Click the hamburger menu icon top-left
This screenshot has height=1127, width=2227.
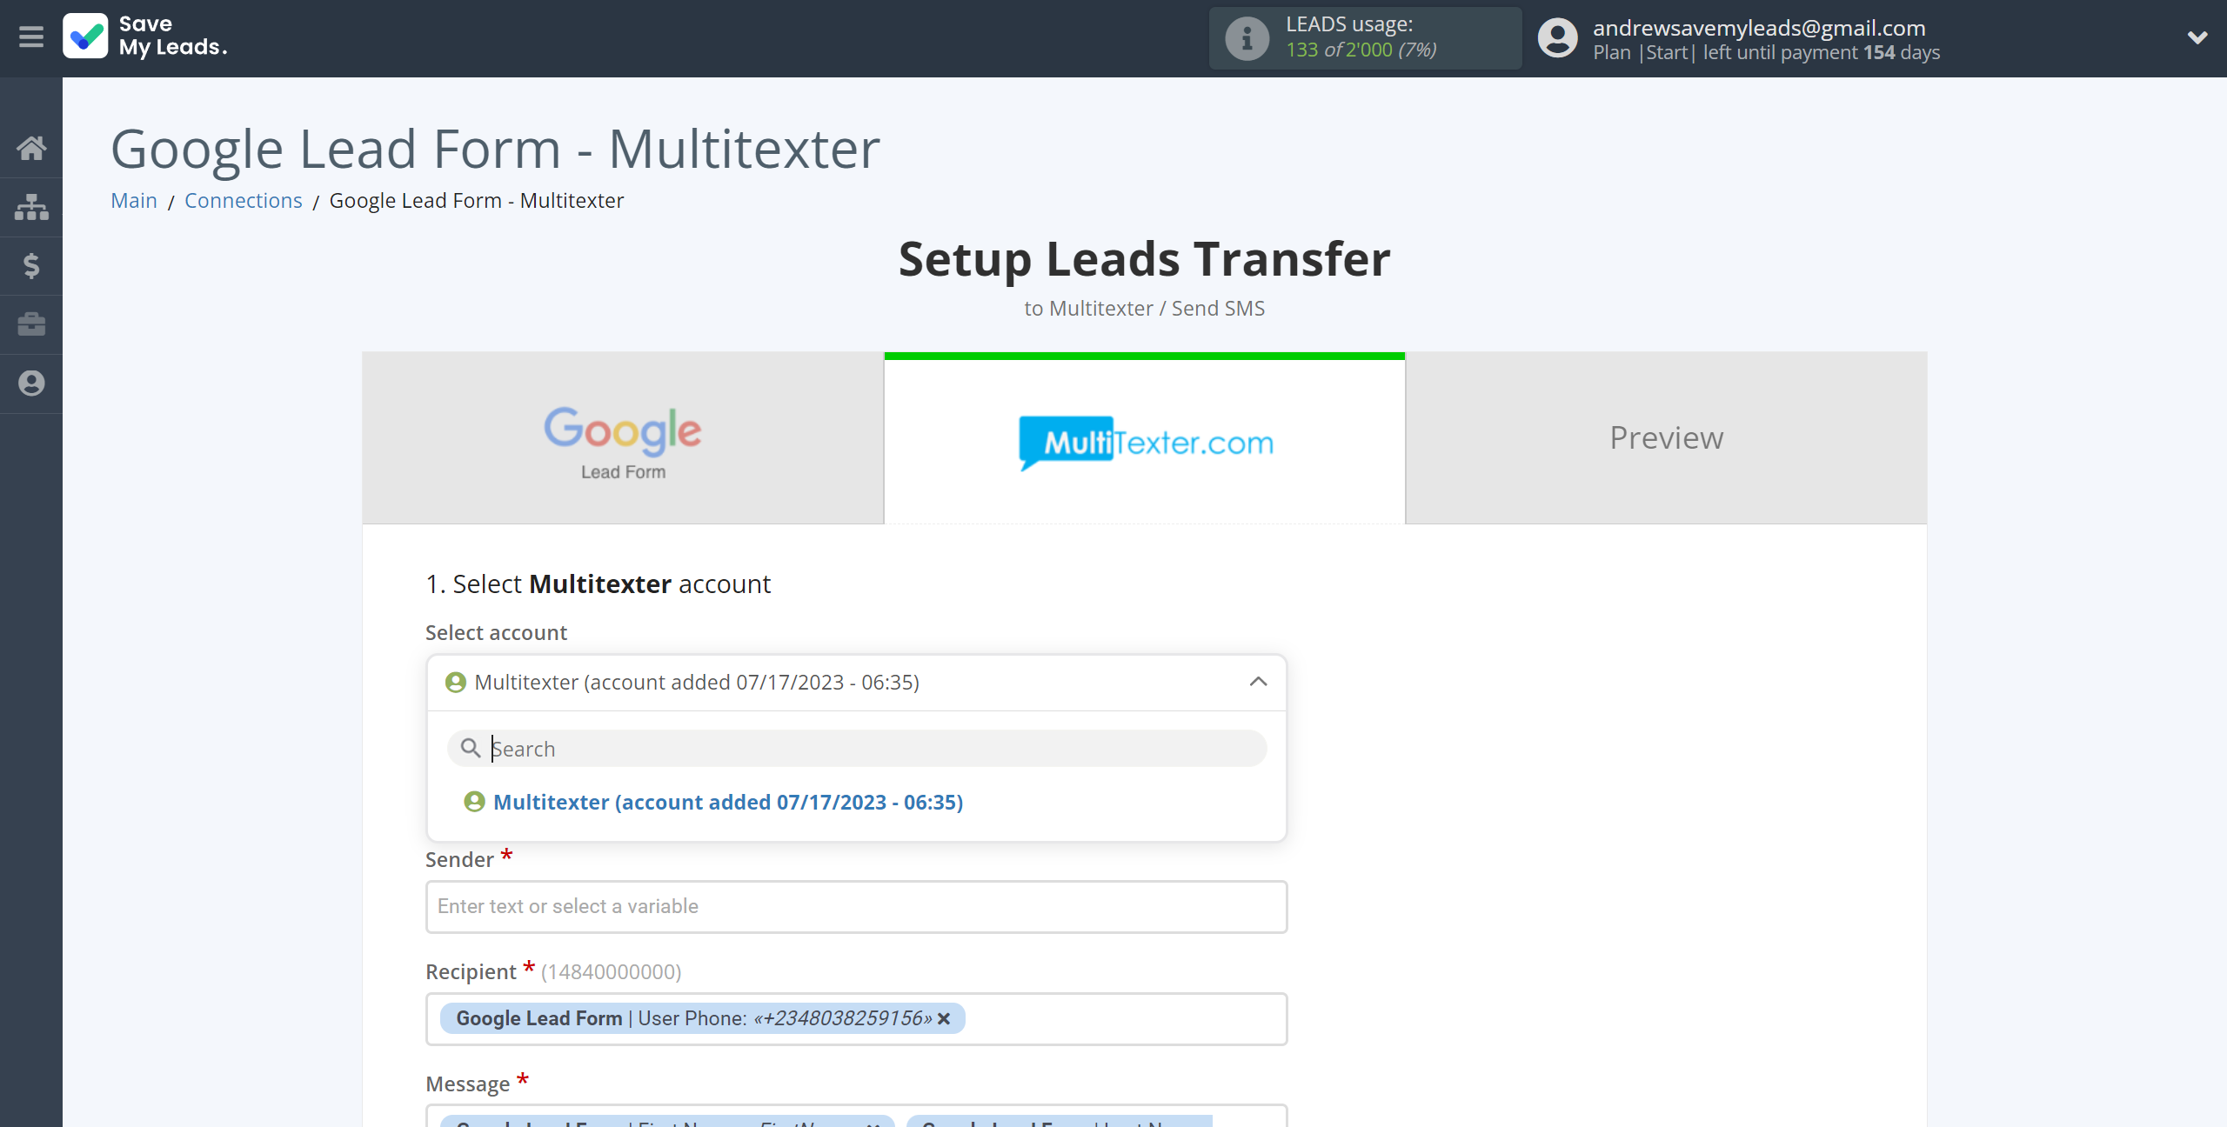(x=30, y=37)
